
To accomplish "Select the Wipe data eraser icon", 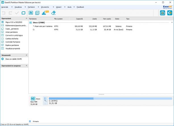I will pyautogui.click(x=53, y=13).
